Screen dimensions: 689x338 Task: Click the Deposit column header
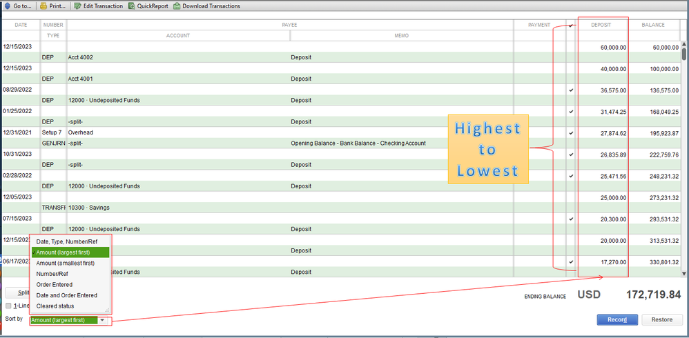point(600,25)
